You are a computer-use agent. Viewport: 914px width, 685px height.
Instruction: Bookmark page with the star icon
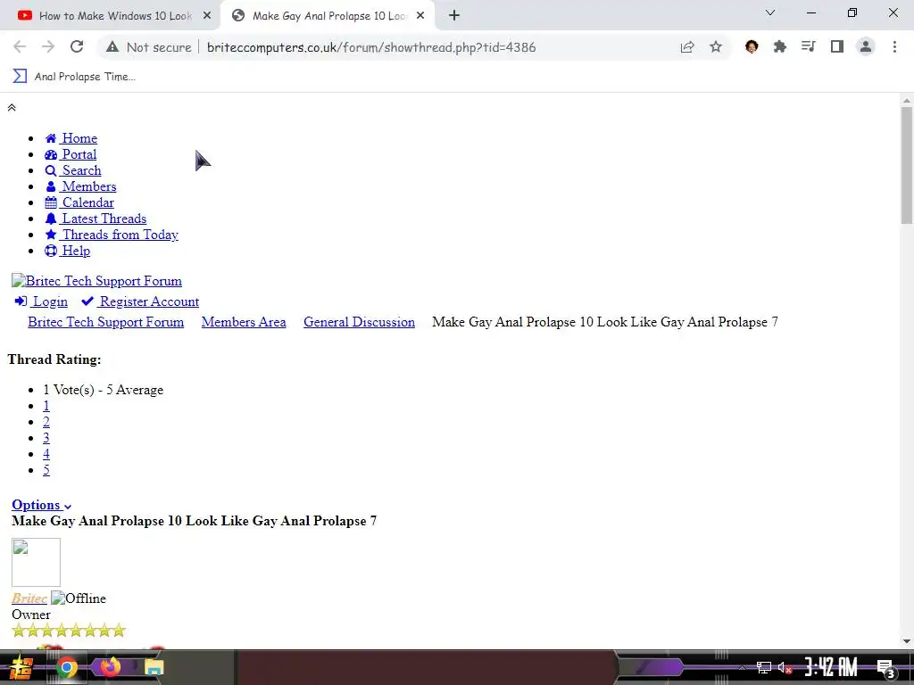(x=716, y=47)
